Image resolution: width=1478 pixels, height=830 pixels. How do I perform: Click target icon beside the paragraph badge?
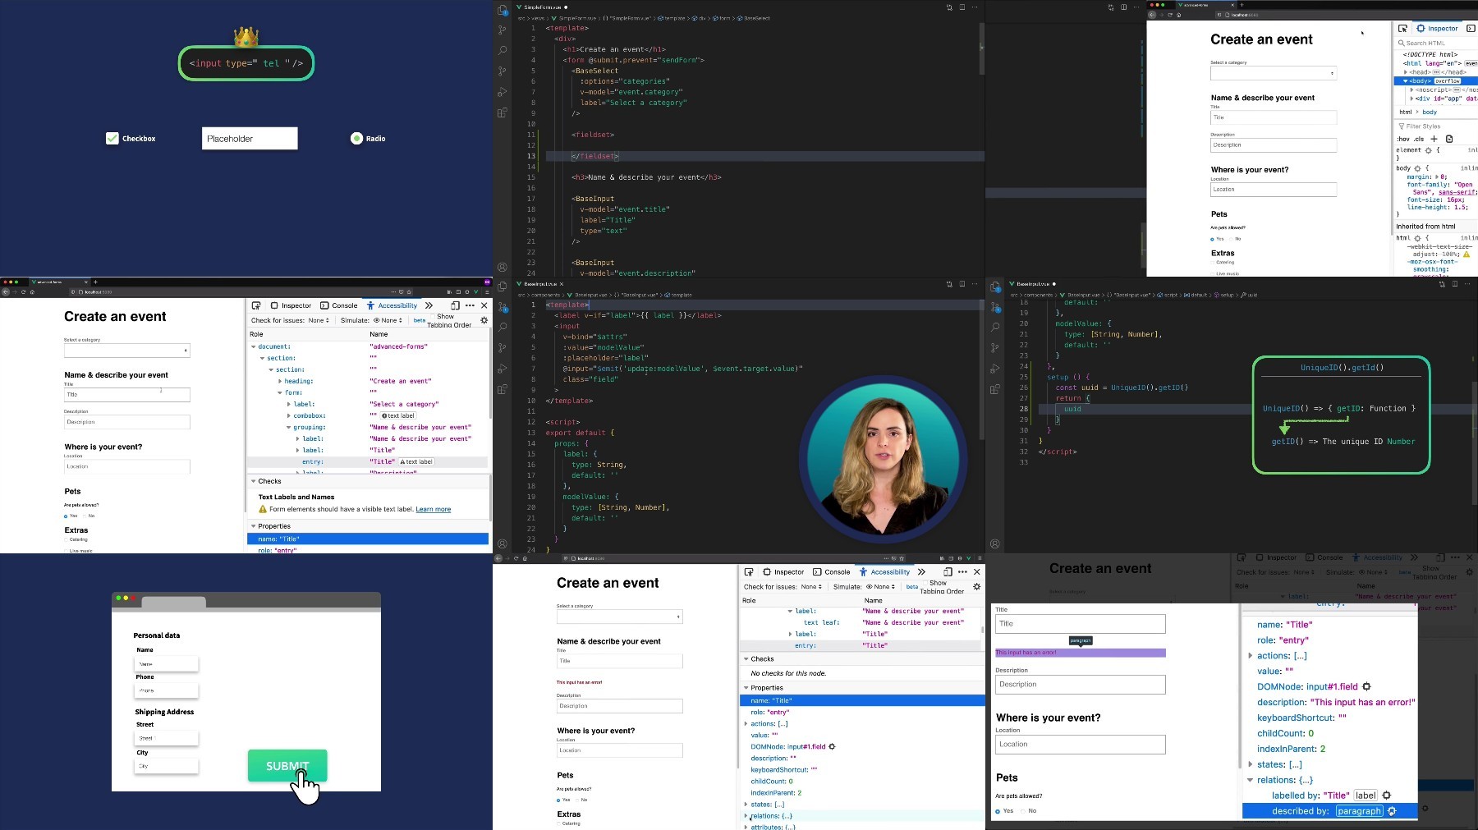pyautogui.click(x=1392, y=810)
